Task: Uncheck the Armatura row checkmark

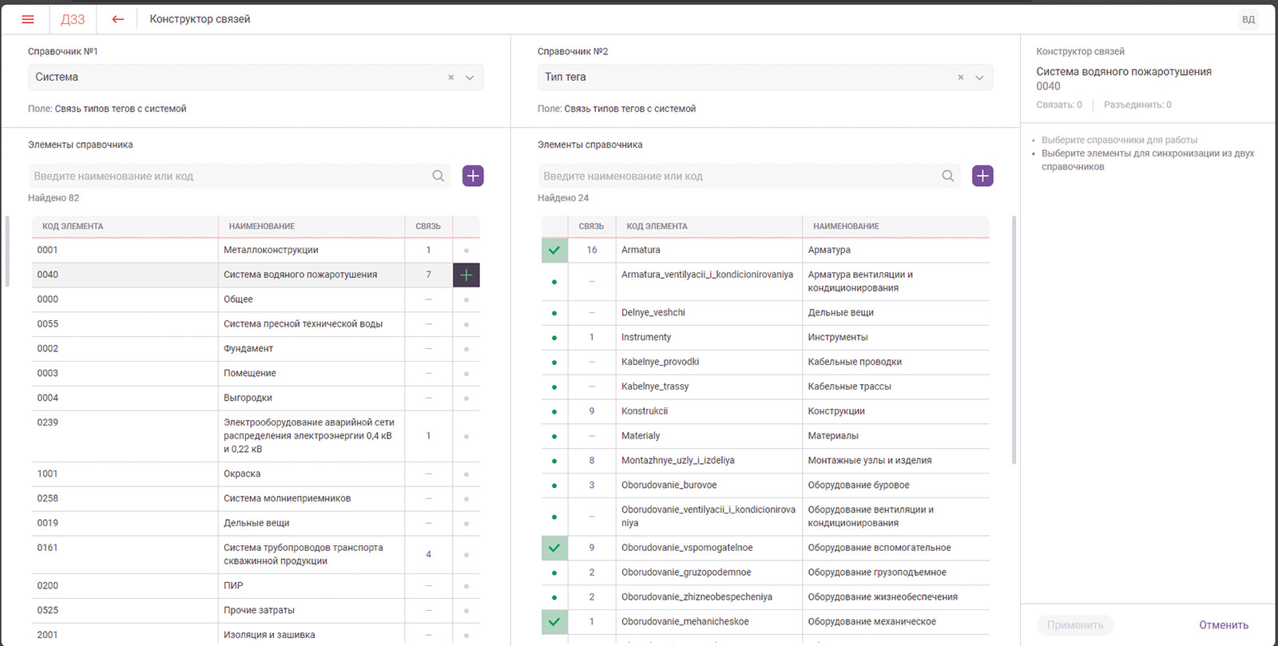Action: coord(554,250)
